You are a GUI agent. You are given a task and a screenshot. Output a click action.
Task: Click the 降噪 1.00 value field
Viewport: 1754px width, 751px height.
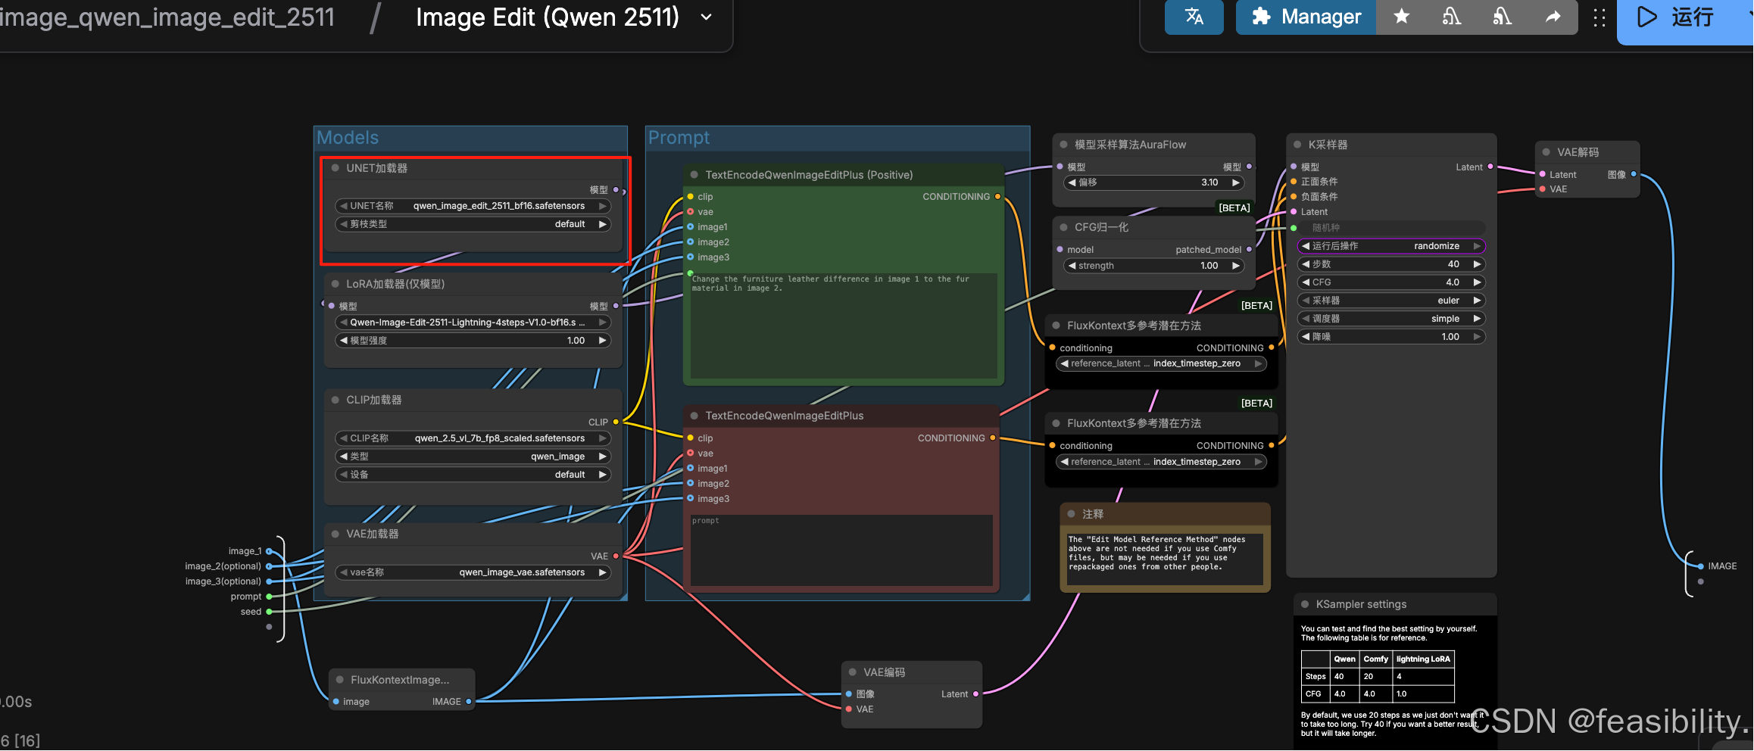coord(1391,337)
